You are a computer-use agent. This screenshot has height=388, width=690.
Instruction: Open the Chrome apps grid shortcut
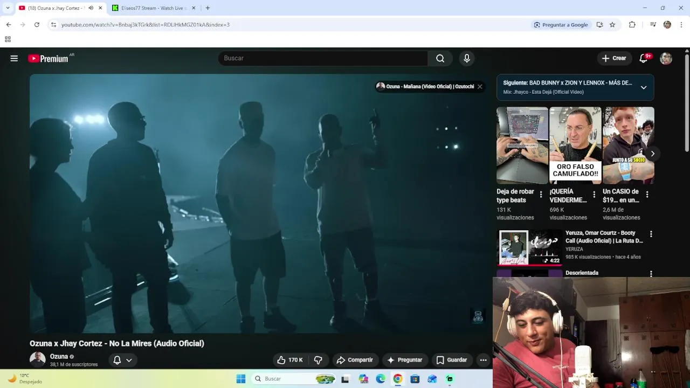pyautogui.click(x=8, y=39)
